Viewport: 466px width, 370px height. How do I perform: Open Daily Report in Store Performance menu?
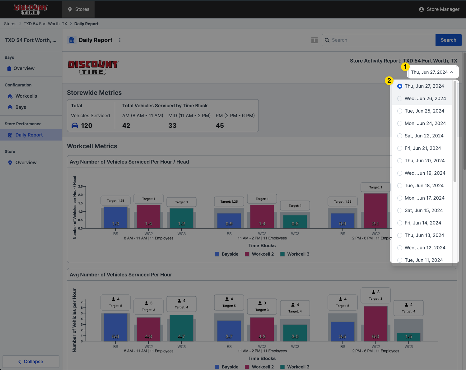(x=29, y=135)
